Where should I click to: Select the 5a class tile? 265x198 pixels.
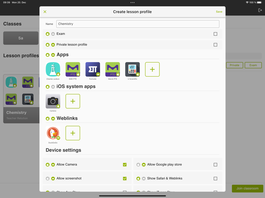[x=21, y=38]
